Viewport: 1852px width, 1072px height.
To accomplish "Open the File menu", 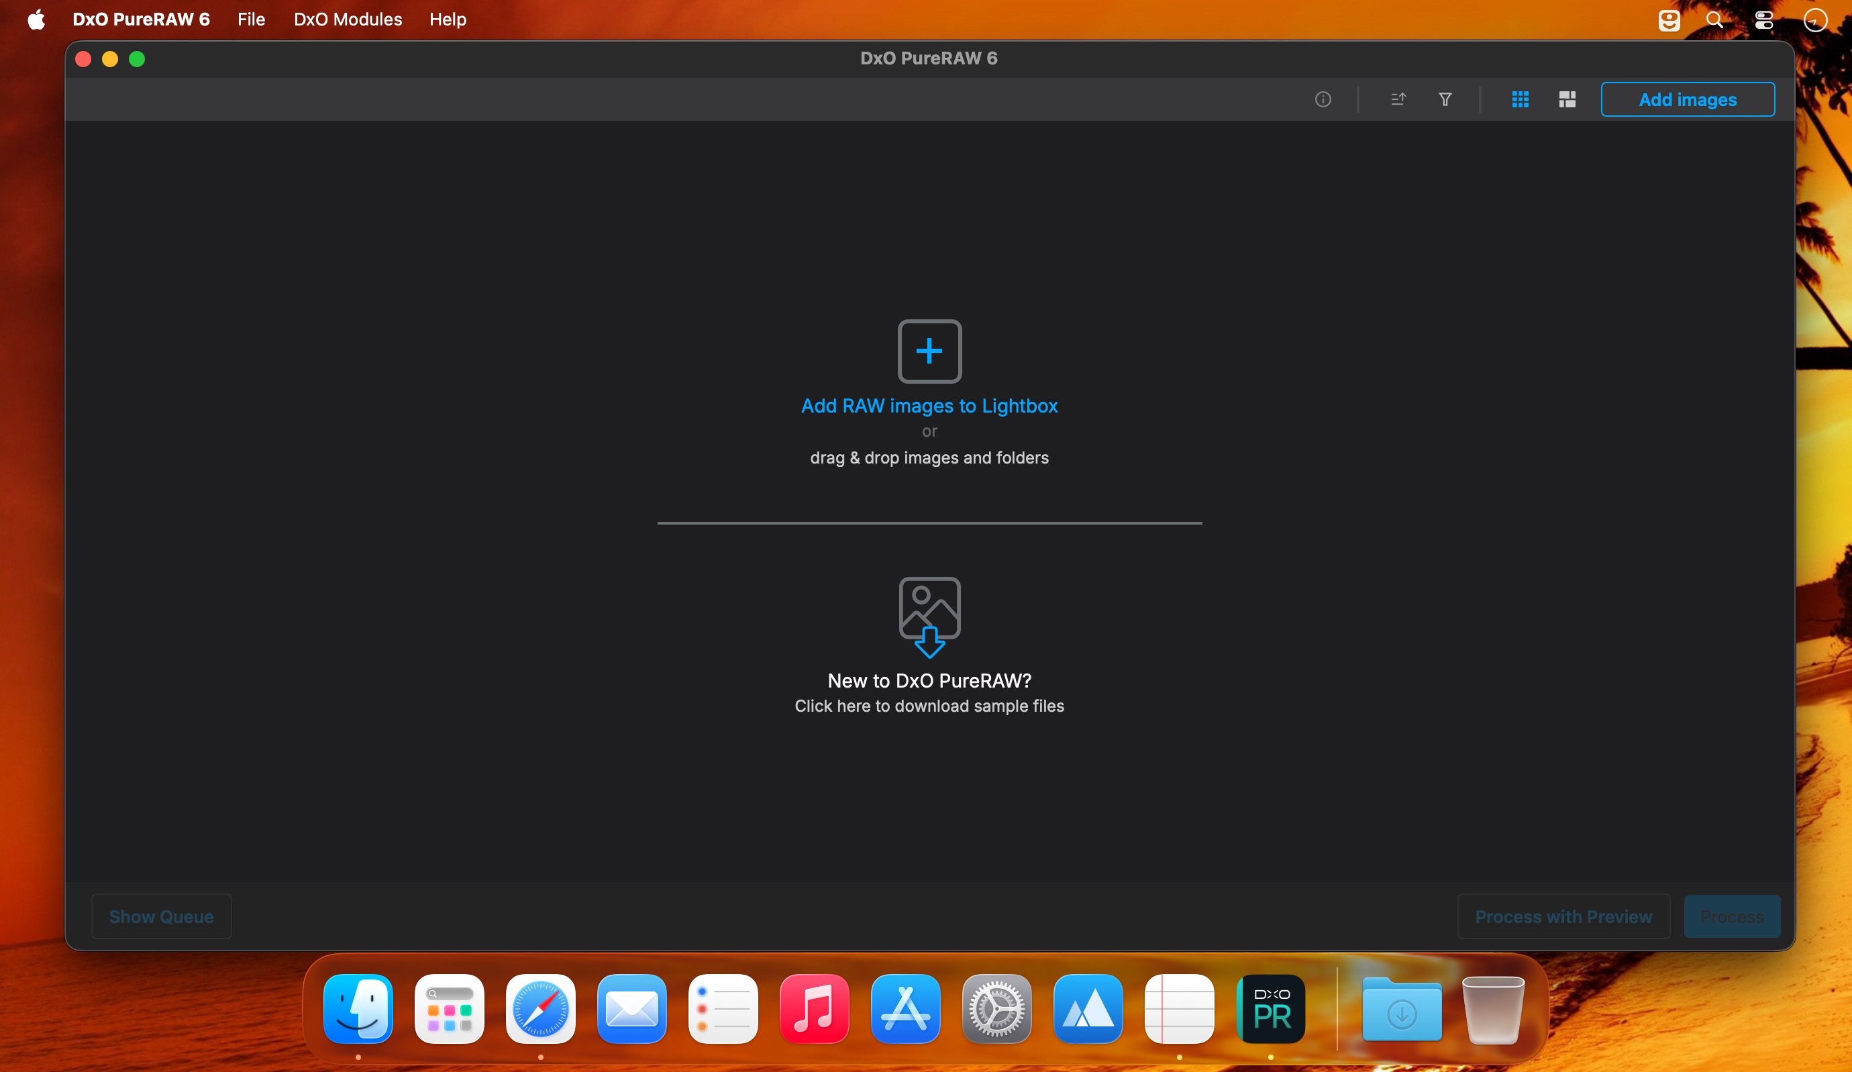I will (252, 19).
